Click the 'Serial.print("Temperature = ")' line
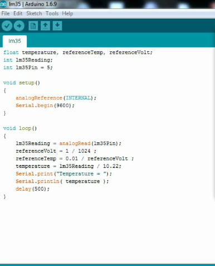This screenshot has width=215, height=266. point(63,174)
